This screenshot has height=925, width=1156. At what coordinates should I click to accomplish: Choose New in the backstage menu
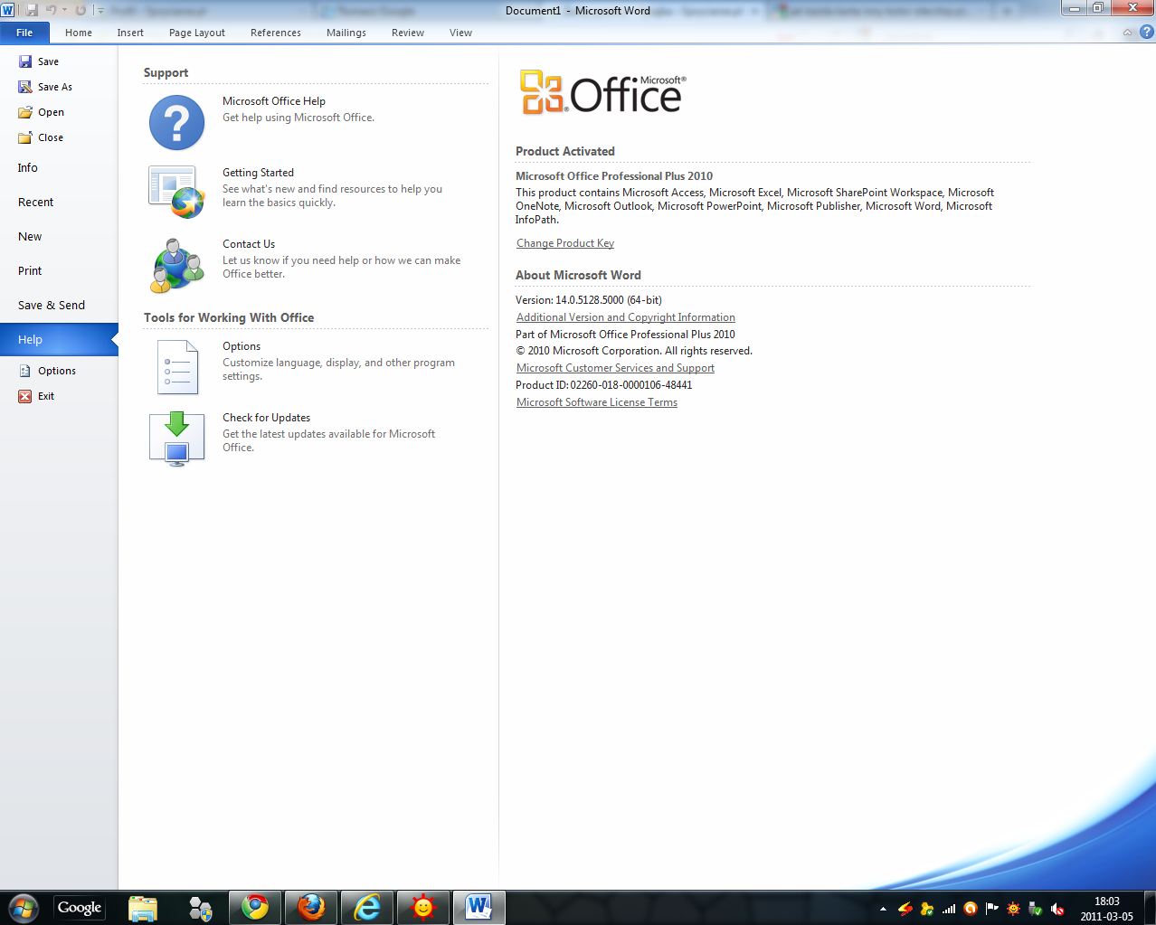[59, 237]
